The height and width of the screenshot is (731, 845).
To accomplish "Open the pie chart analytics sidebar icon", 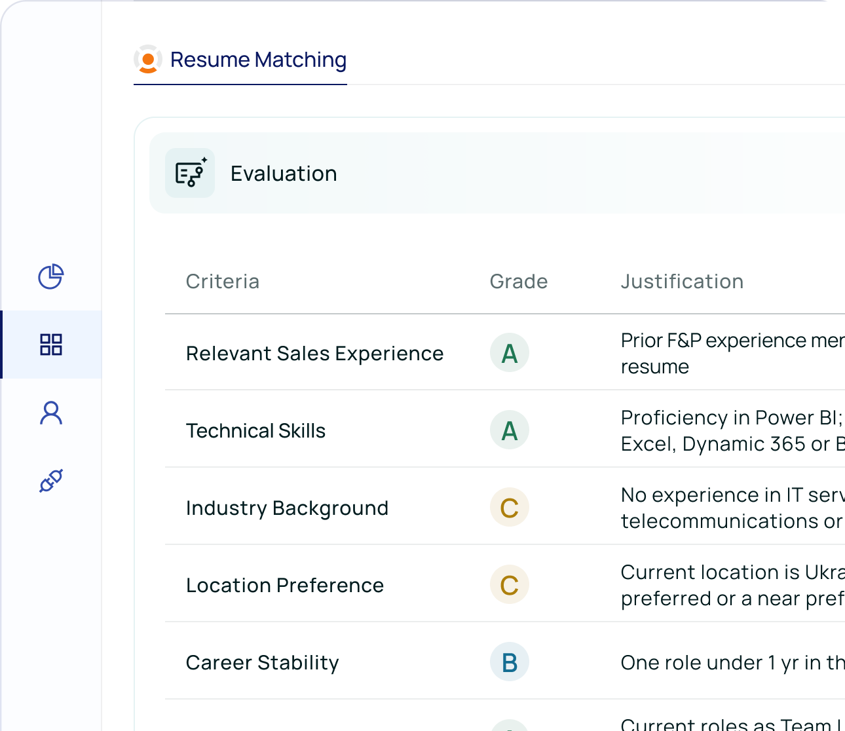I will [x=50, y=276].
